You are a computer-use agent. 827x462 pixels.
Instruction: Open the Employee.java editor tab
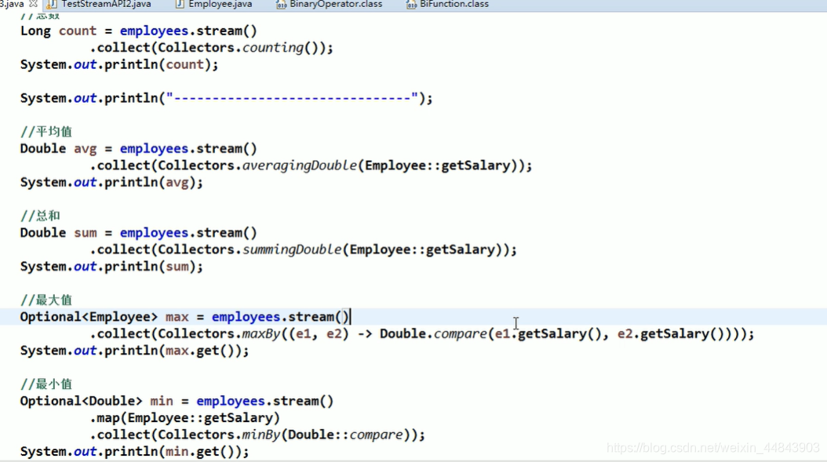coord(220,4)
